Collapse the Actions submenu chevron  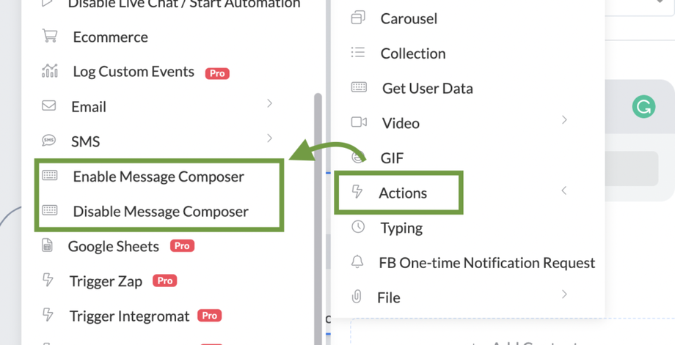point(564,190)
